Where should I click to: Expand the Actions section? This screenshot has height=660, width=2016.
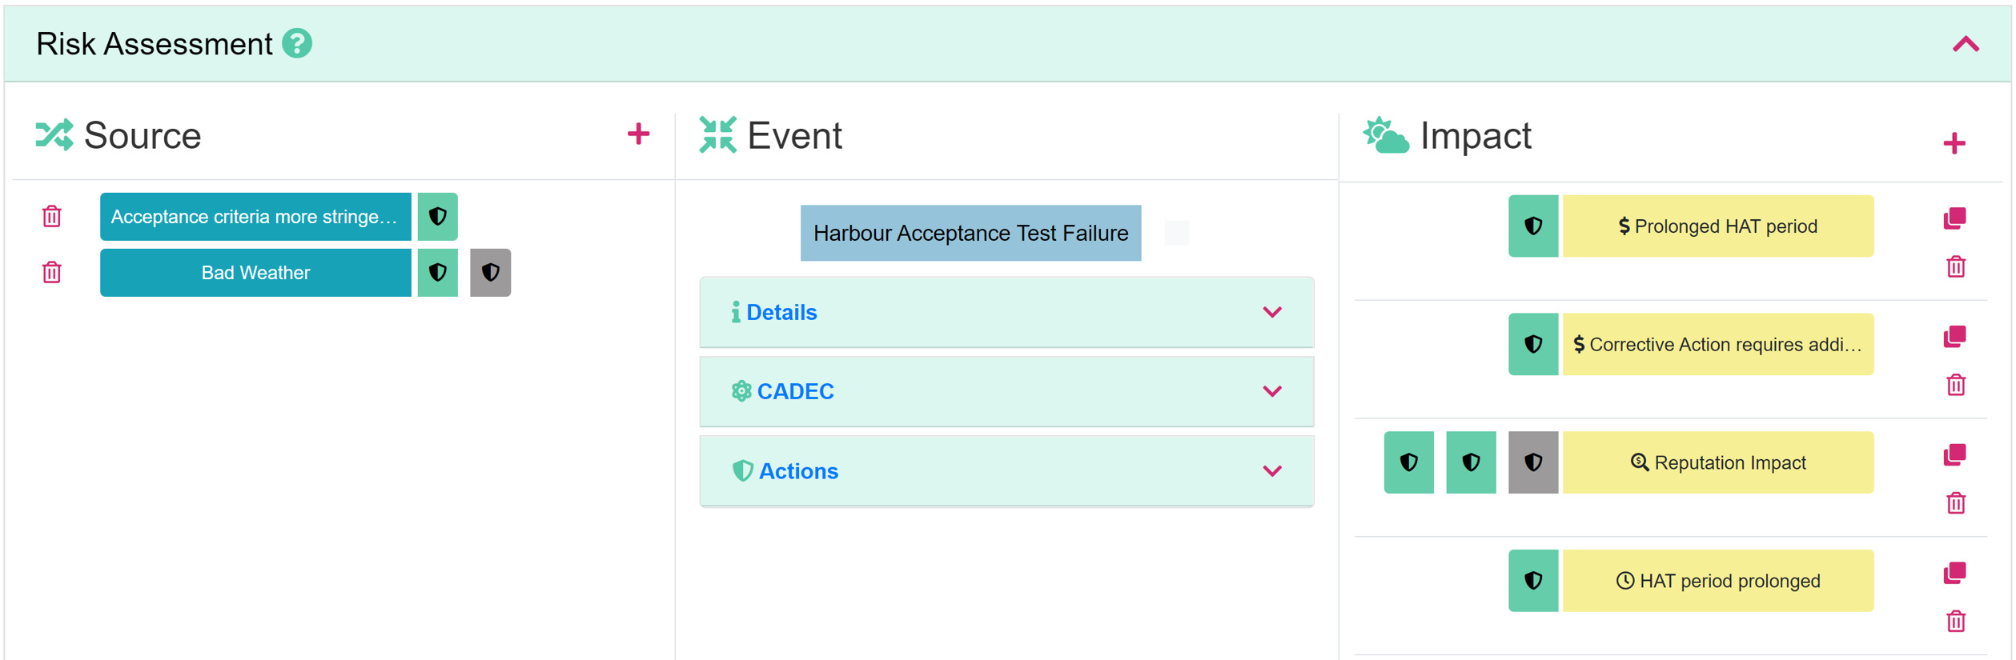(1006, 470)
